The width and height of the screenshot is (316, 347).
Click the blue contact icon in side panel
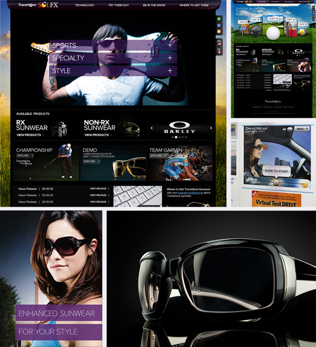219,25
